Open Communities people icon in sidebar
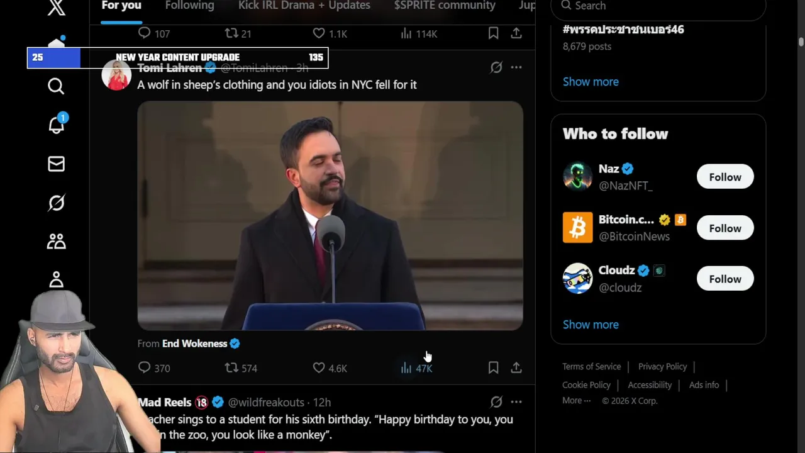Image resolution: width=805 pixels, height=453 pixels. point(56,242)
